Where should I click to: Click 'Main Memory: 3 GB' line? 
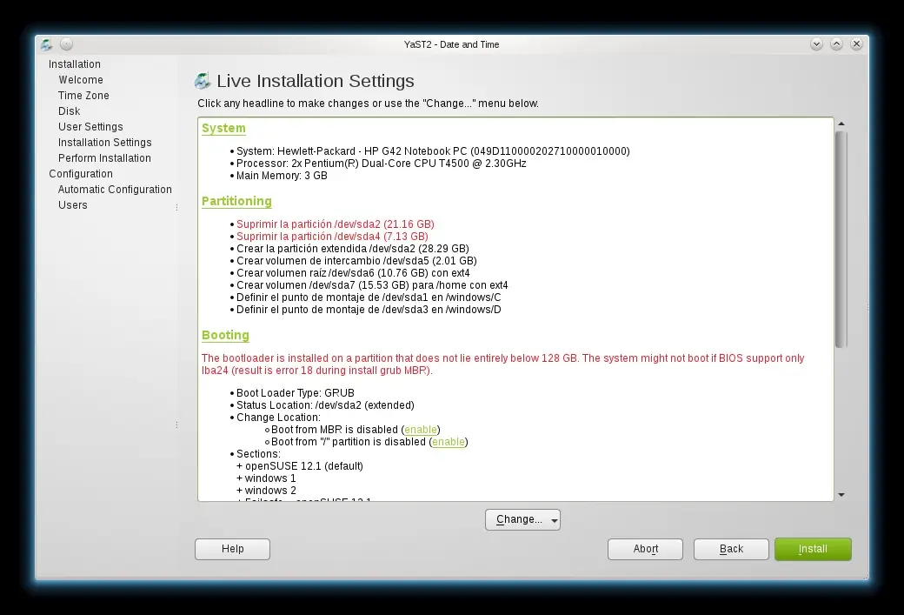click(282, 176)
